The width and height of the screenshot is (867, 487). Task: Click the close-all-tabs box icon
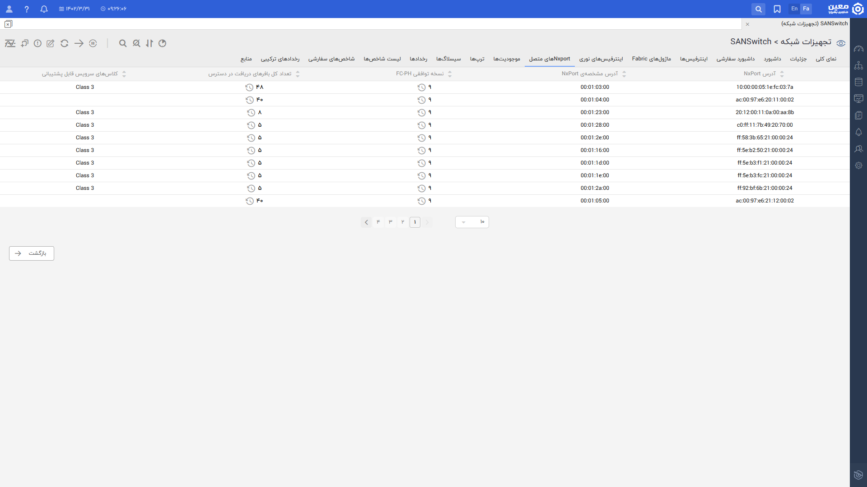[8, 24]
